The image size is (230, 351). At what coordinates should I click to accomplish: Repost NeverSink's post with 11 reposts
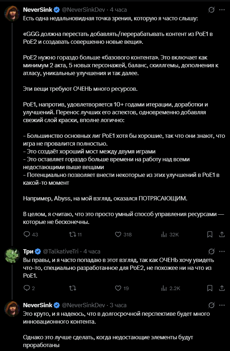click(x=75, y=234)
